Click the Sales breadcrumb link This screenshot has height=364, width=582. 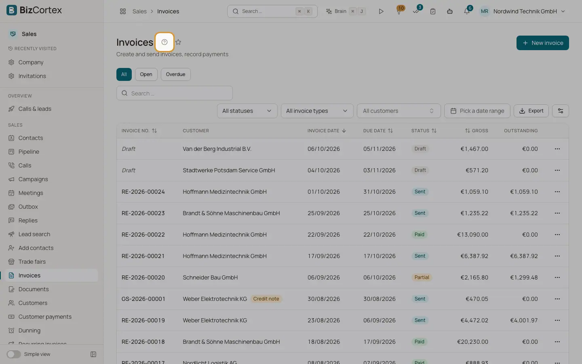(x=139, y=11)
